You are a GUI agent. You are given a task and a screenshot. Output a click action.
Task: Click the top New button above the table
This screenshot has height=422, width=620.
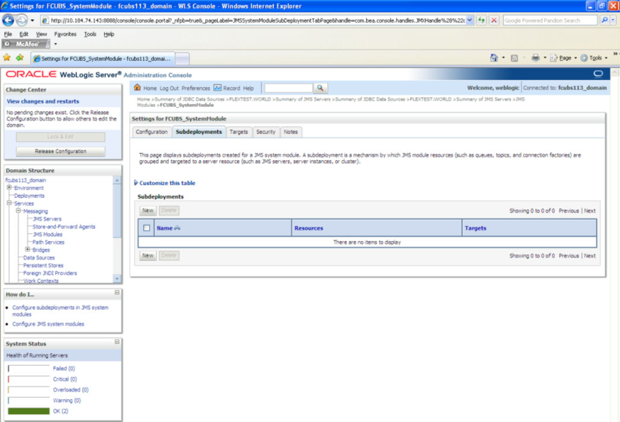click(x=148, y=211)
